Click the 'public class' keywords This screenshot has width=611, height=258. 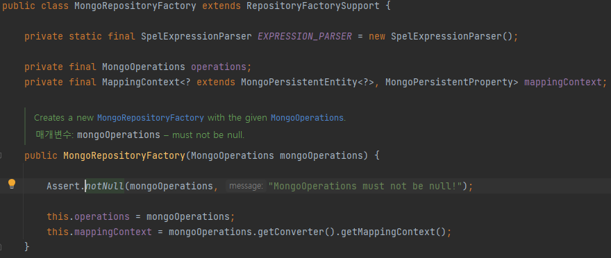pyautogui.click(x=35, y=6)
